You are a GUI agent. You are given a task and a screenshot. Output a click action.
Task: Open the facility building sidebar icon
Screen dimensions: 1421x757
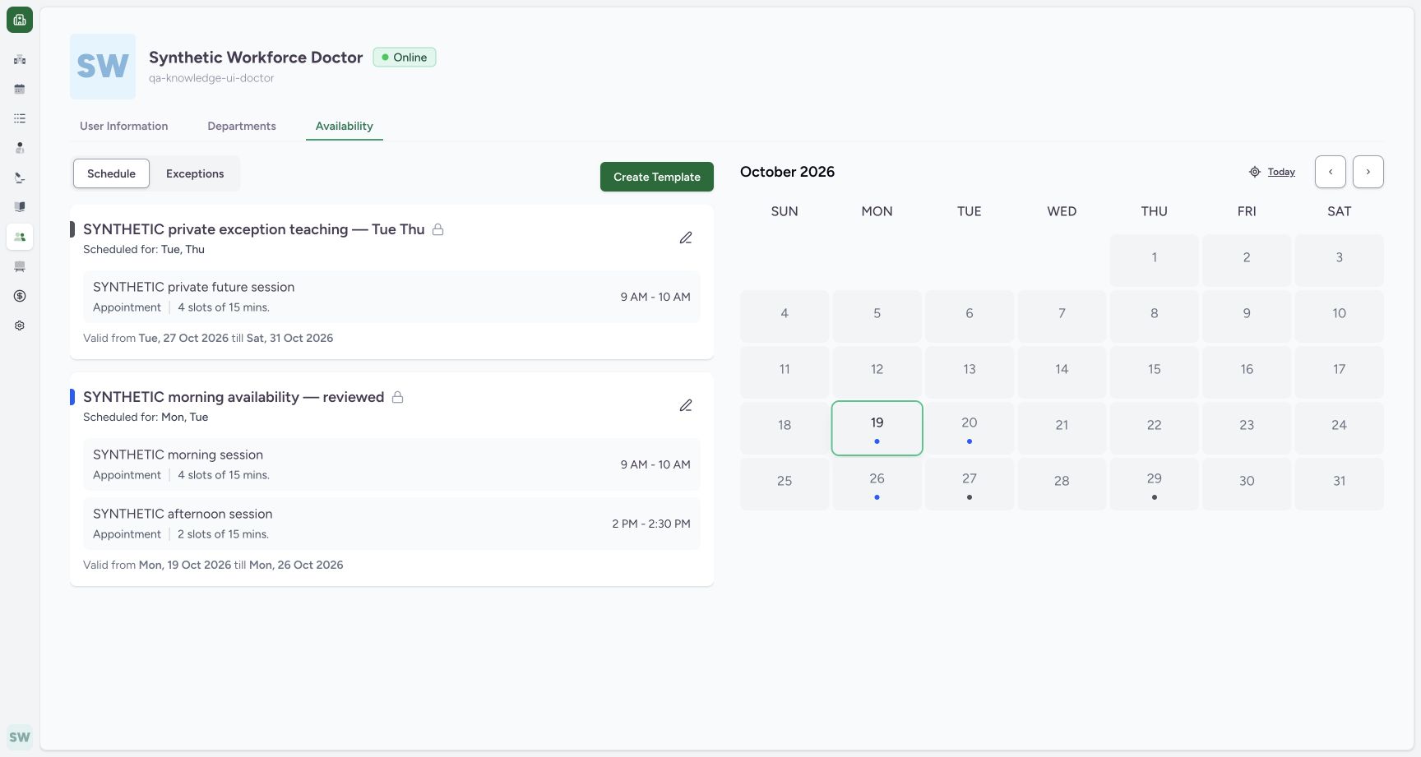(x=20, y=59)
